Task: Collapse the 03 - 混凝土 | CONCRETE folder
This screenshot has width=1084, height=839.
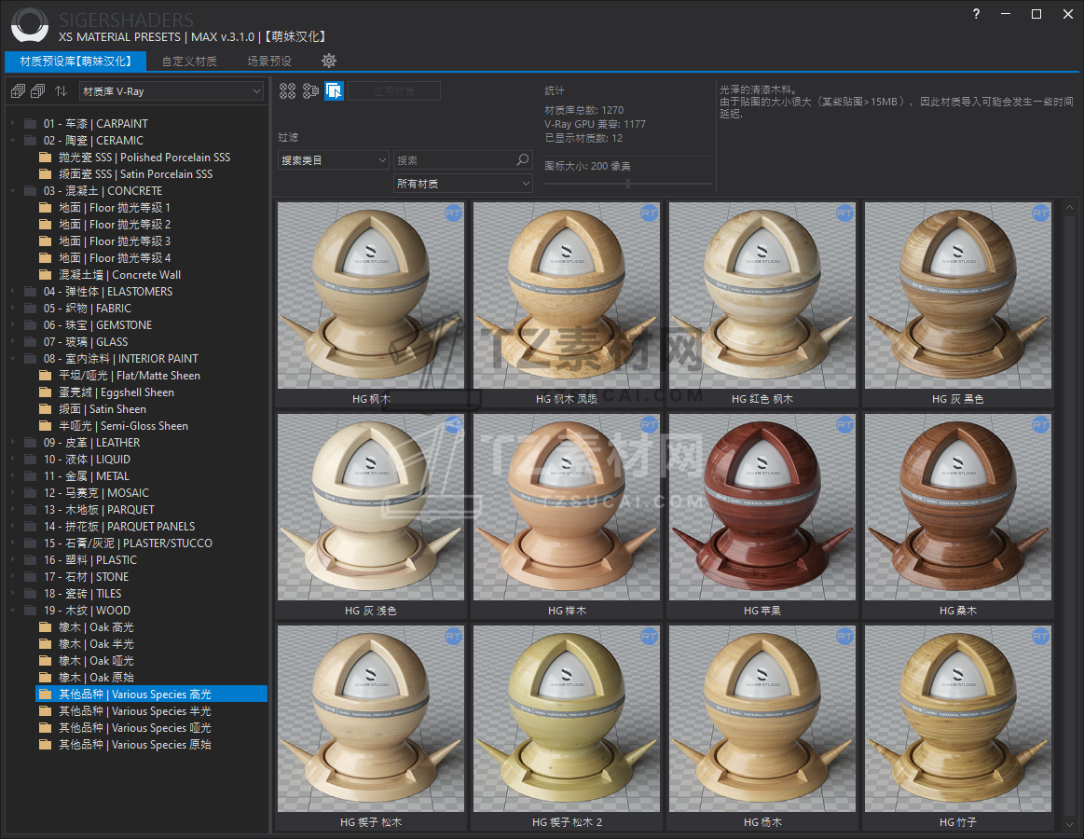Action: click(12, 190)
